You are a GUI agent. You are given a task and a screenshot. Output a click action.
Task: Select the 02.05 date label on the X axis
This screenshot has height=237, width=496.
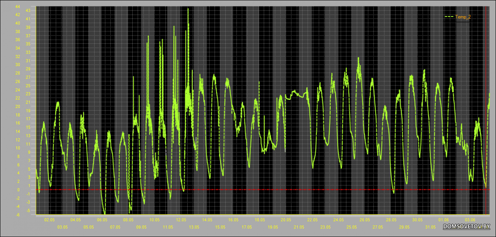[x=49, y=220]
